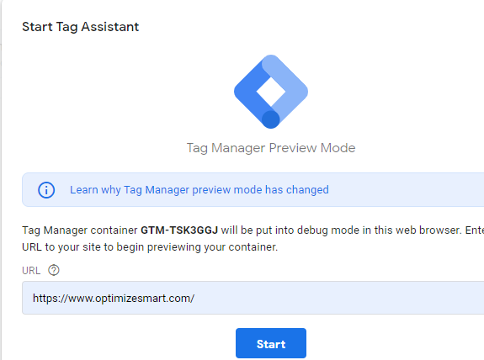Click 'begin previewing your container' sentence
This screenshot has height=360, width=484.
[x=197, y=247]
